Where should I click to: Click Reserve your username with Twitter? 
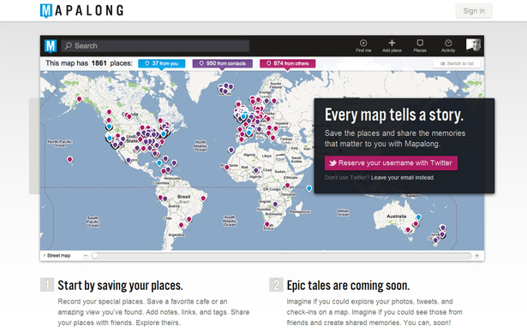click(391, 163)
